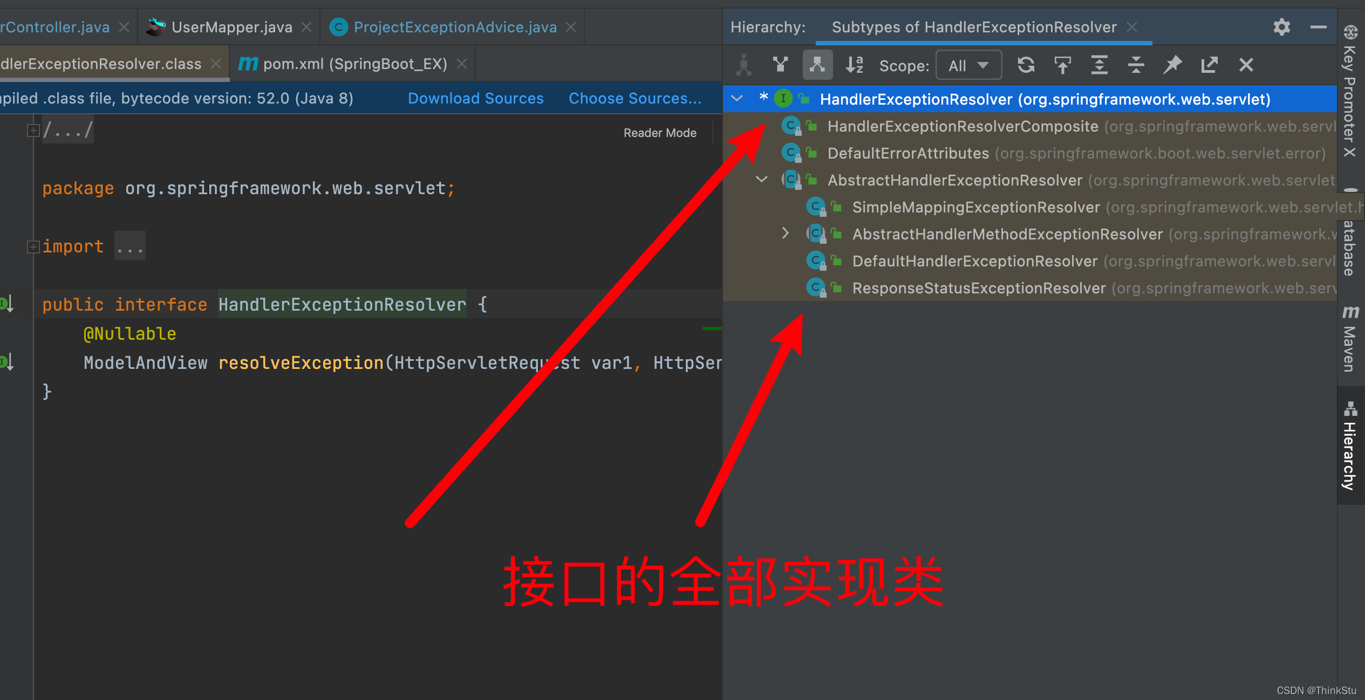Pin the hierarchy tab
Screen dimensions: 1365x700
coord(1172,65)
